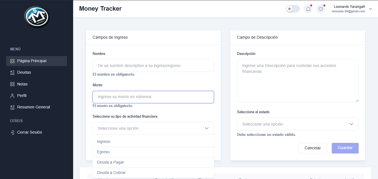Open the chat messages icon

(x=321, y=9)
